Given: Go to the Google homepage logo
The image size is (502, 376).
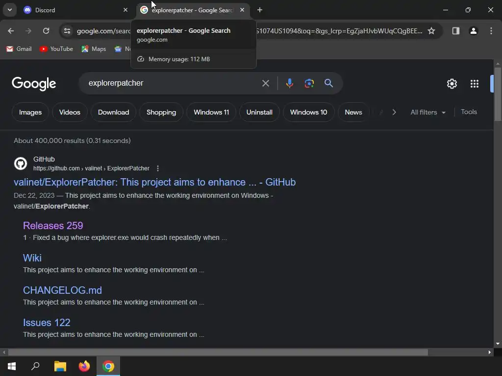Looking at the screenshot, I should 34,84.
